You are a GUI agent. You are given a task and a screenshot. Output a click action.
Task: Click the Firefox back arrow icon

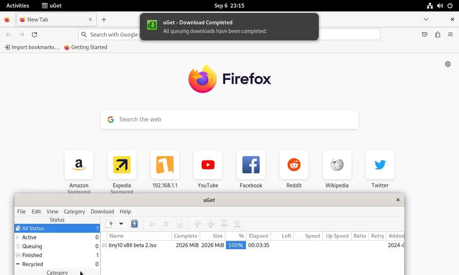pos(9,34)
